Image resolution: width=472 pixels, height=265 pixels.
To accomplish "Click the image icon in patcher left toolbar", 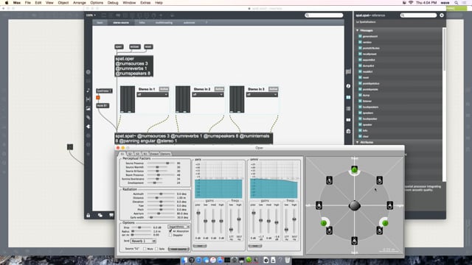I will tap(88, 108).
